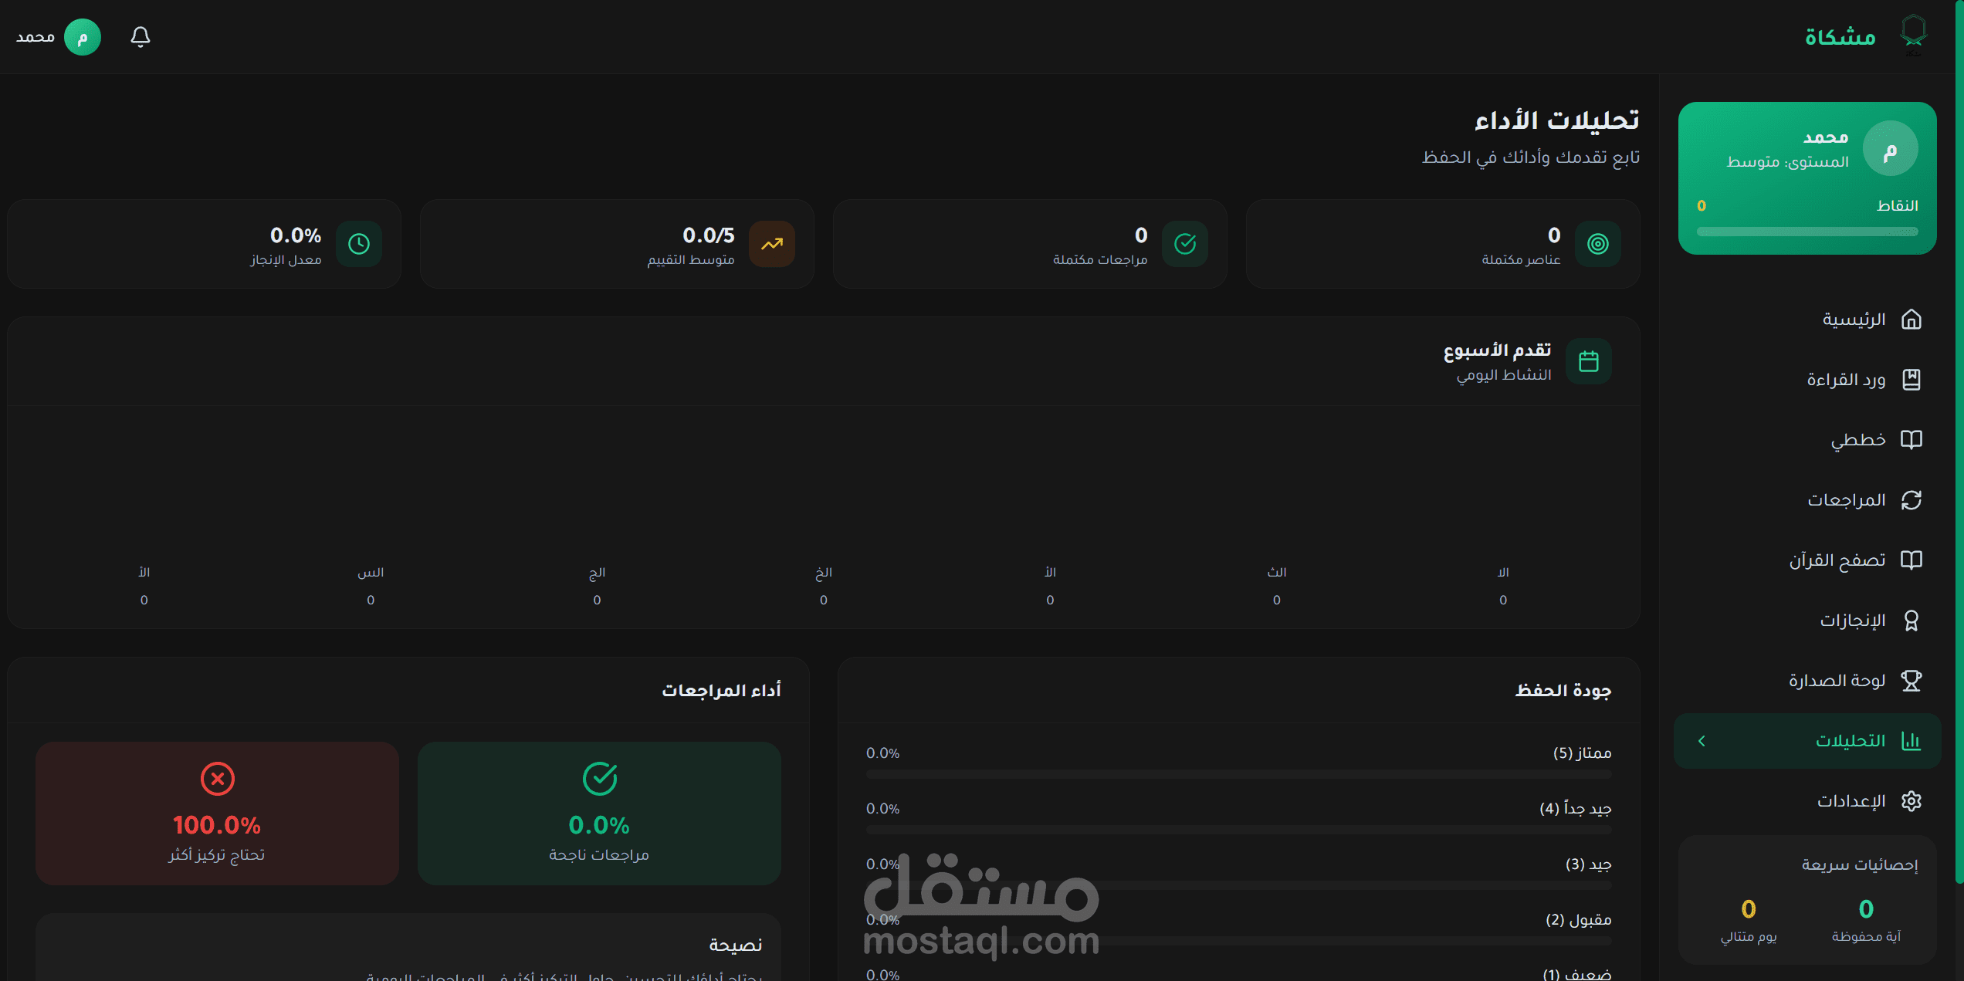Click the لوحة الصدارة trophy icon
Screen dimensions: 1964x981
(x=1911, y=681)
